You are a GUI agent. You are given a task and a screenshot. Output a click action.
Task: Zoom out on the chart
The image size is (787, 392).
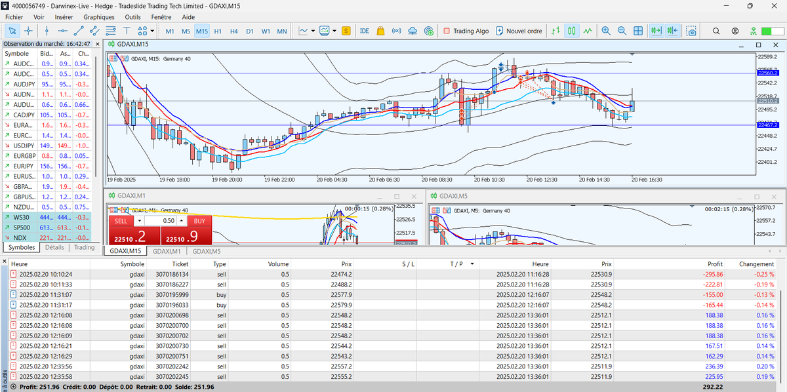(x=622, y=31)
